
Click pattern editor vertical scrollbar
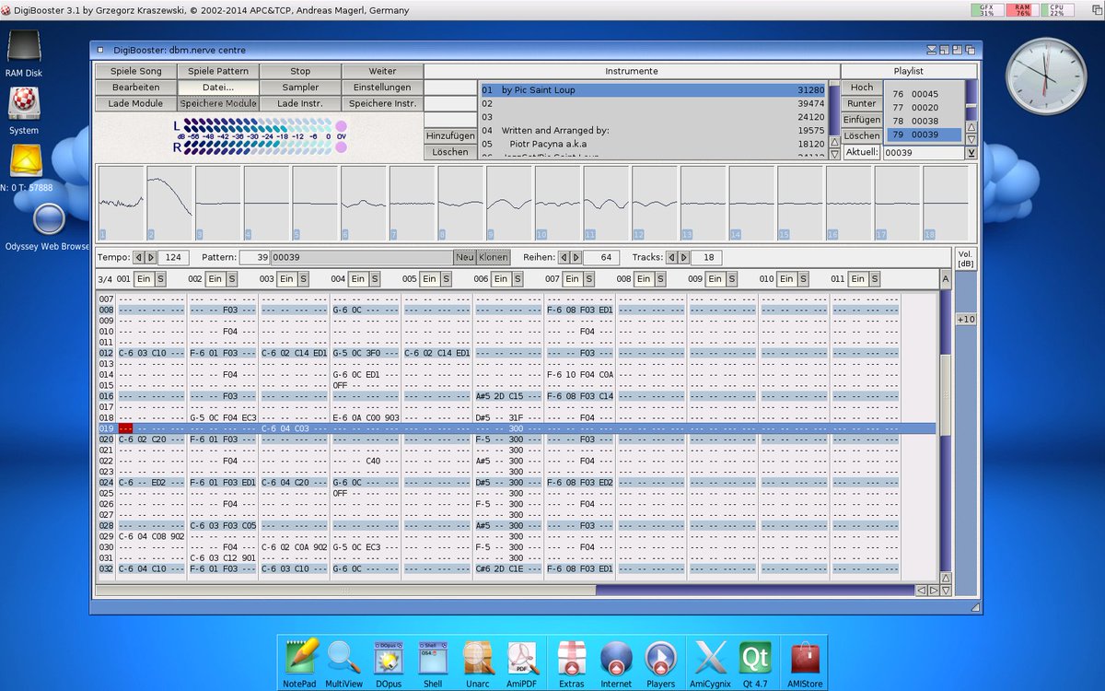pyautogui.click(x=945, y=429)
